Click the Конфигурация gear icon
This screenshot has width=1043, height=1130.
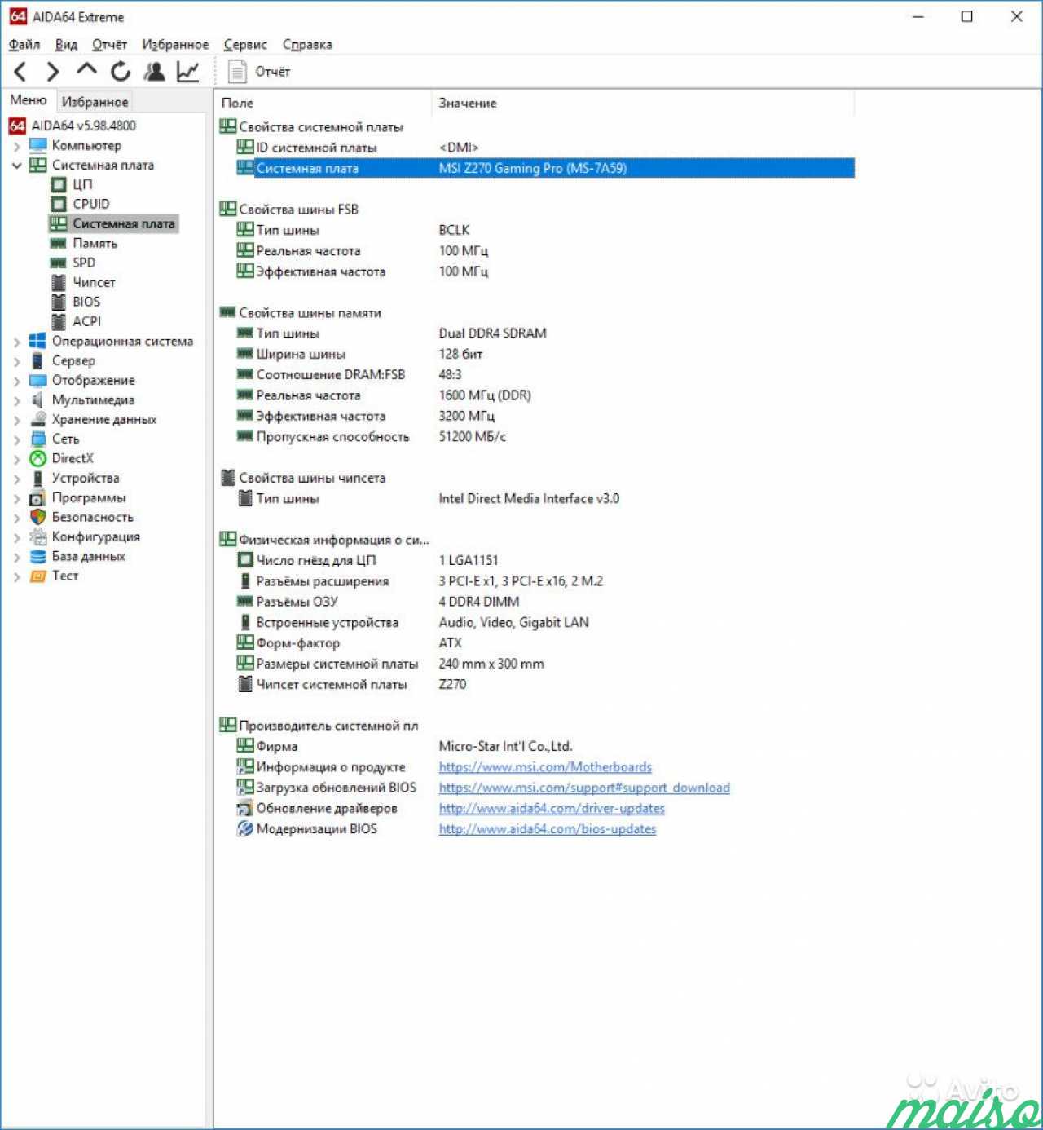pyautogui.click(x=38, y=536)
